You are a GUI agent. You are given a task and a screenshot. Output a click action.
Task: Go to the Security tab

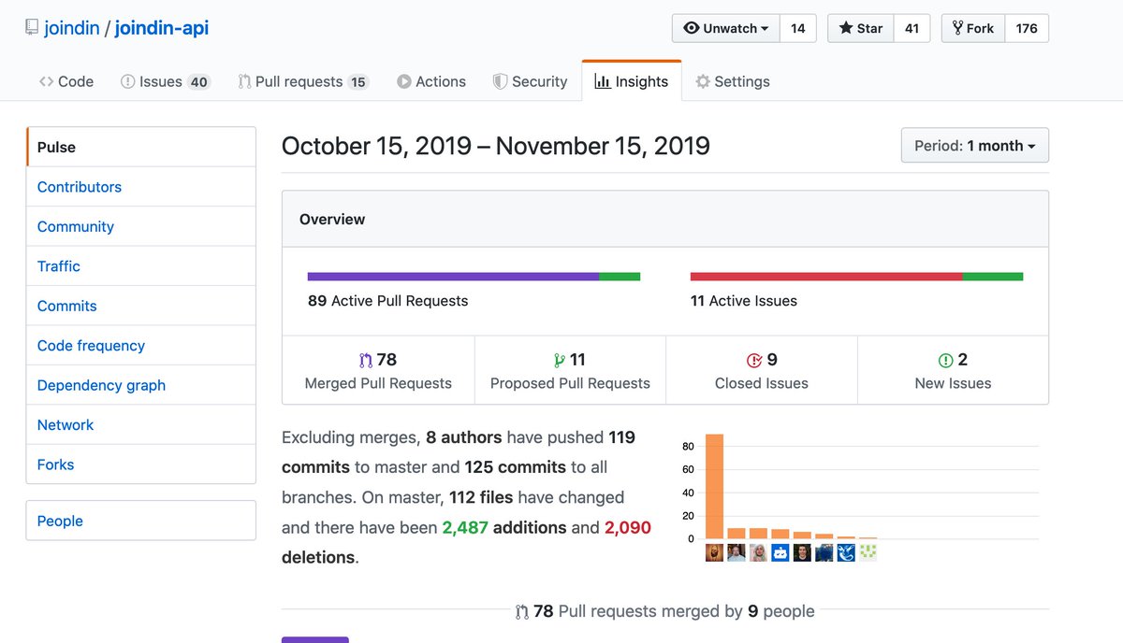pos(531,81)
